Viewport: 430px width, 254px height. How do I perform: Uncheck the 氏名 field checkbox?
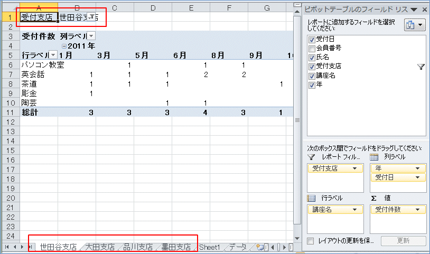pyautogui.click(x=312, y=58)
